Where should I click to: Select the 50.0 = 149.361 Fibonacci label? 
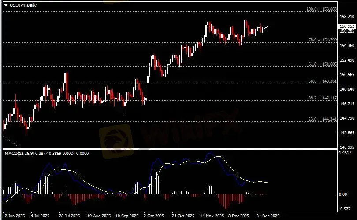coord(322,81)
